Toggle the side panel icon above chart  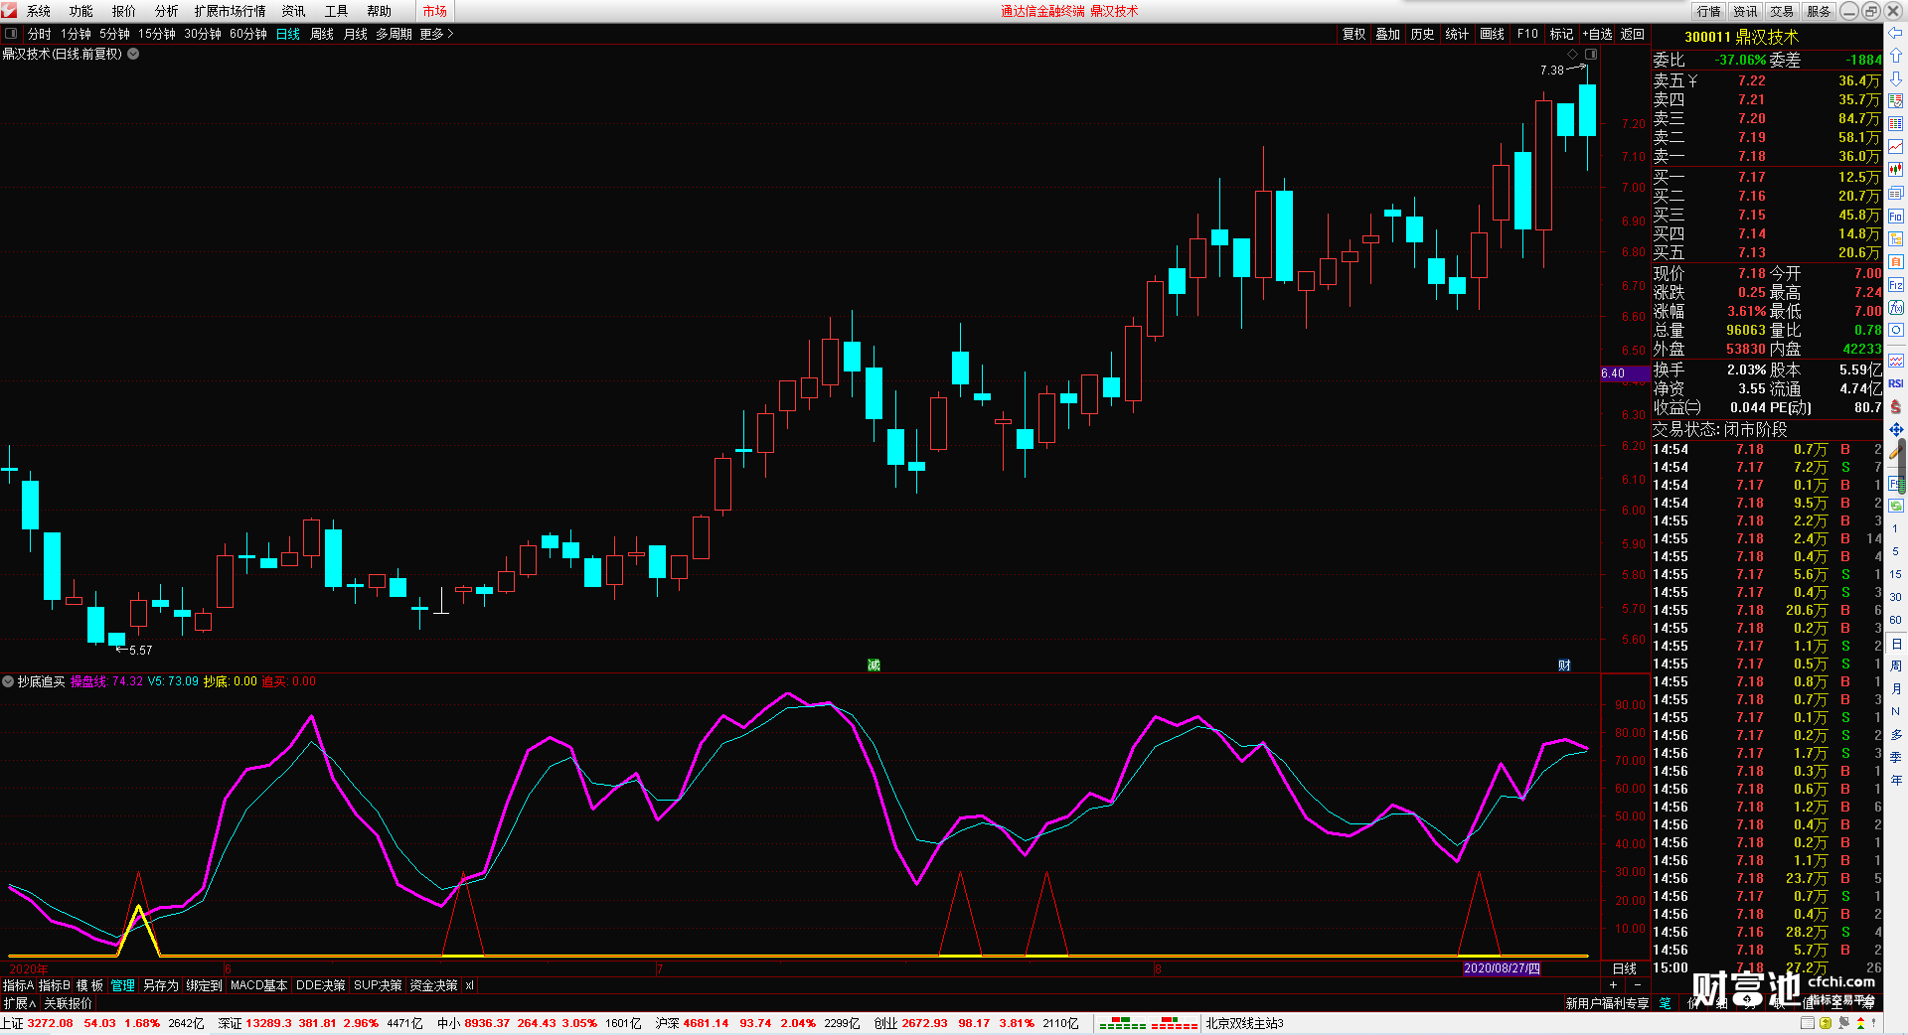[1591, 54]
